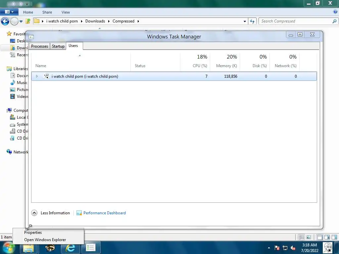Launch Internet Explorer from the taskbar
Screen dimensions: 339x254
pyautogui.click(x=70, y=248)
